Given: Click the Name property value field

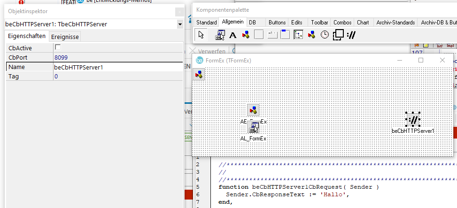Looking at the screenshot, I should (x=117, y=67).
